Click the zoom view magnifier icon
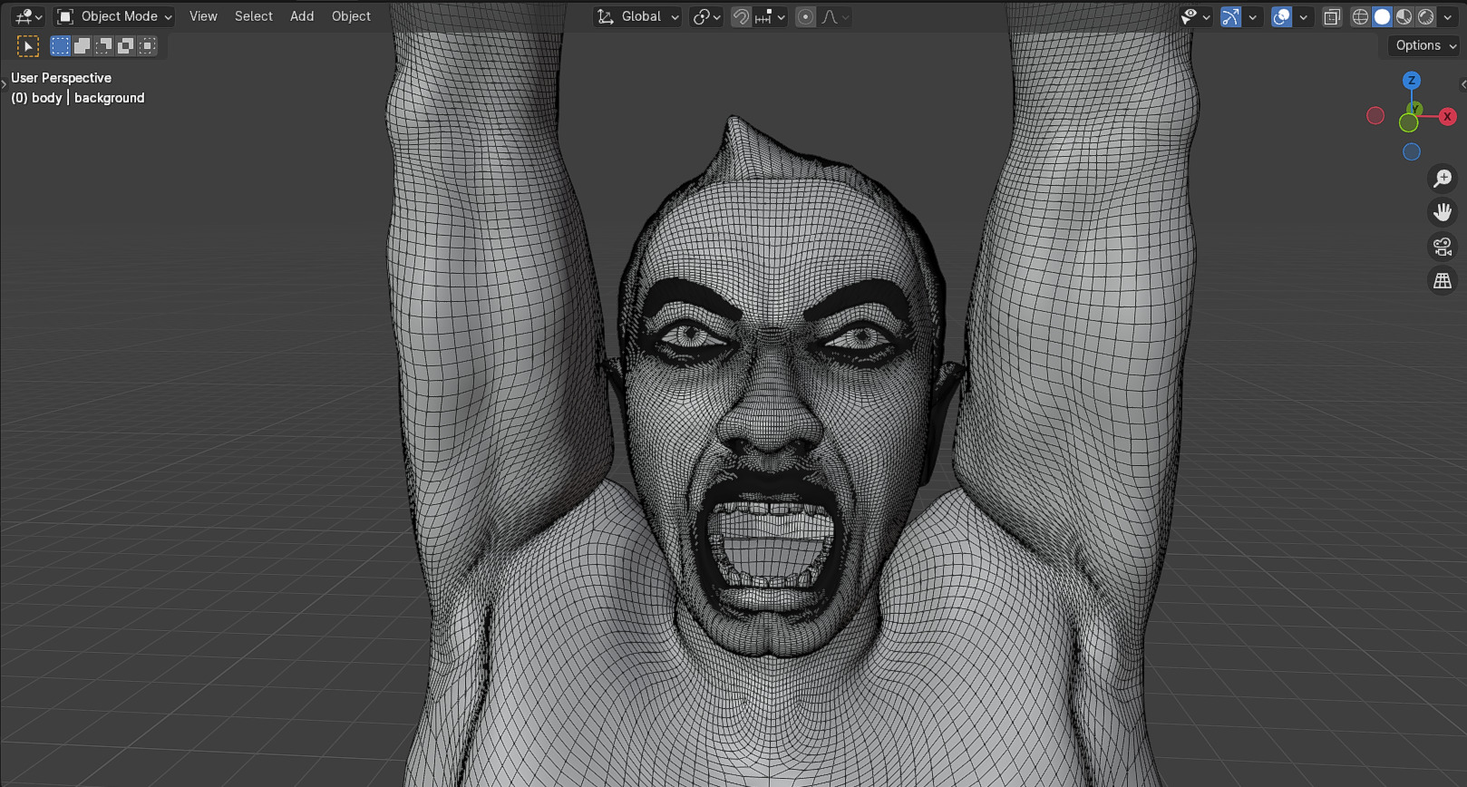 pyautogui.click(x=1443, y=178)
